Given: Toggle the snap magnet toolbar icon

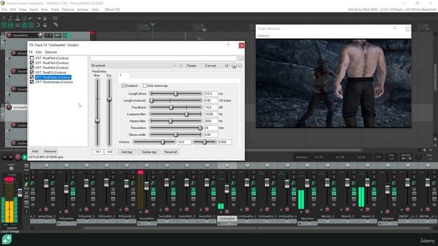Looking at the screenshot, I should click(38, 25).
